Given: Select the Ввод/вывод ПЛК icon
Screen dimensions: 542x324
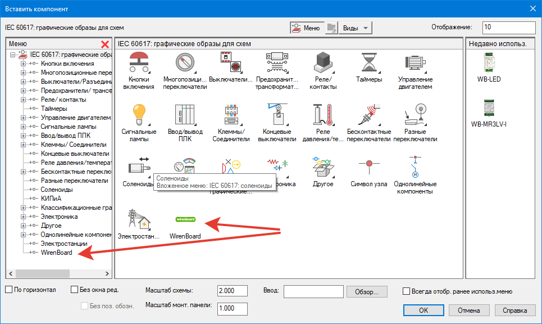Looking at the screenshot, I should pos(184,115).
